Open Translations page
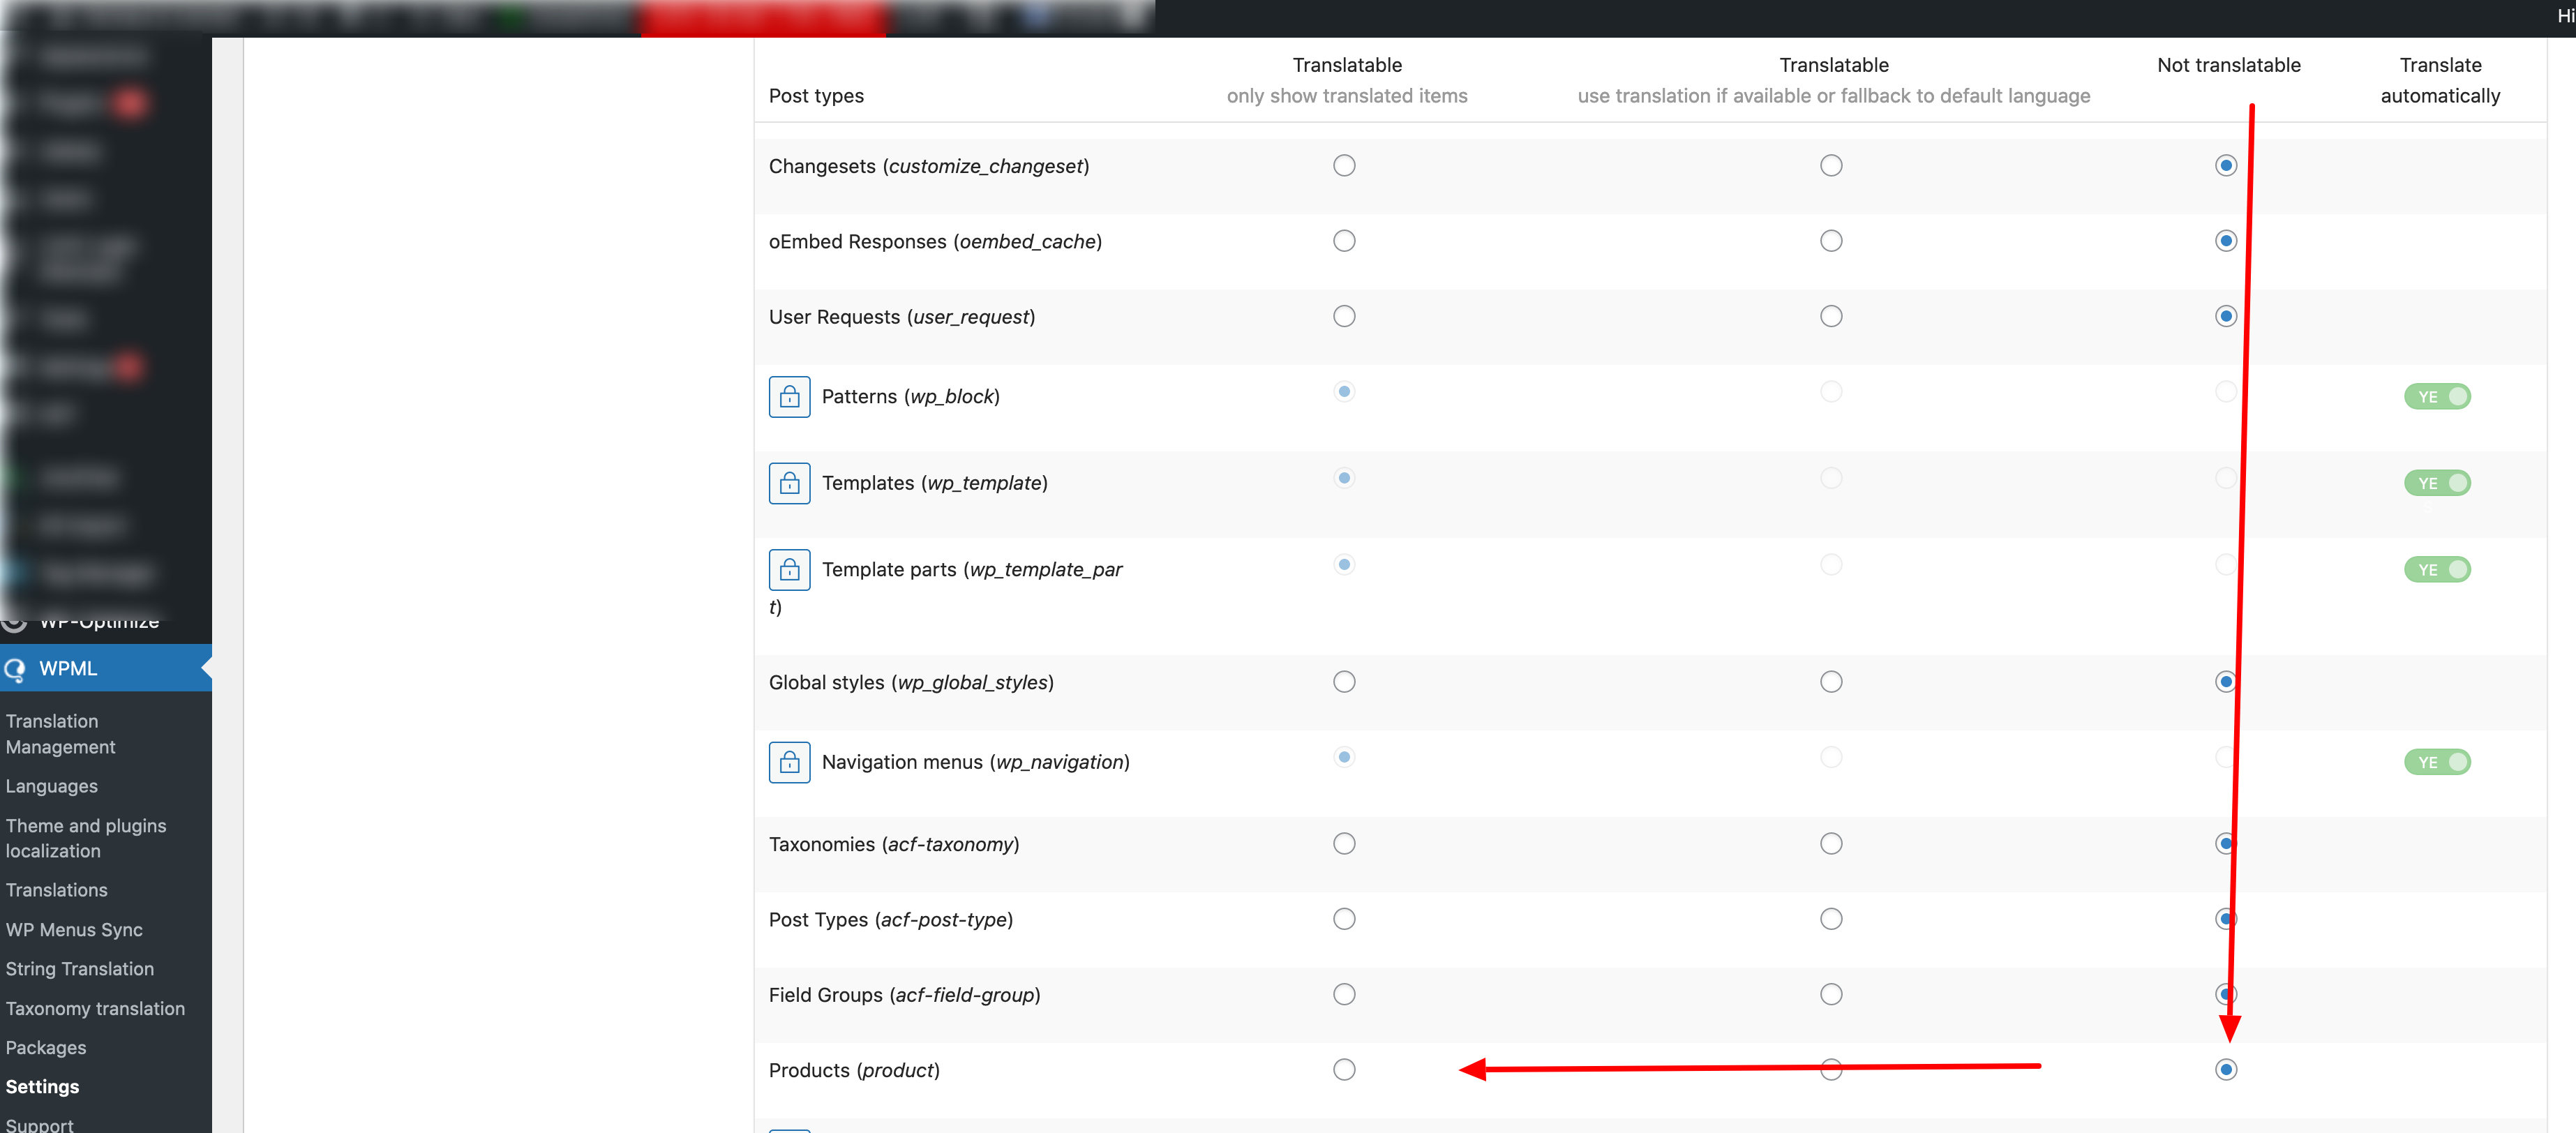Viewport: 2576px width, 1133px height. tap(57, 890)
